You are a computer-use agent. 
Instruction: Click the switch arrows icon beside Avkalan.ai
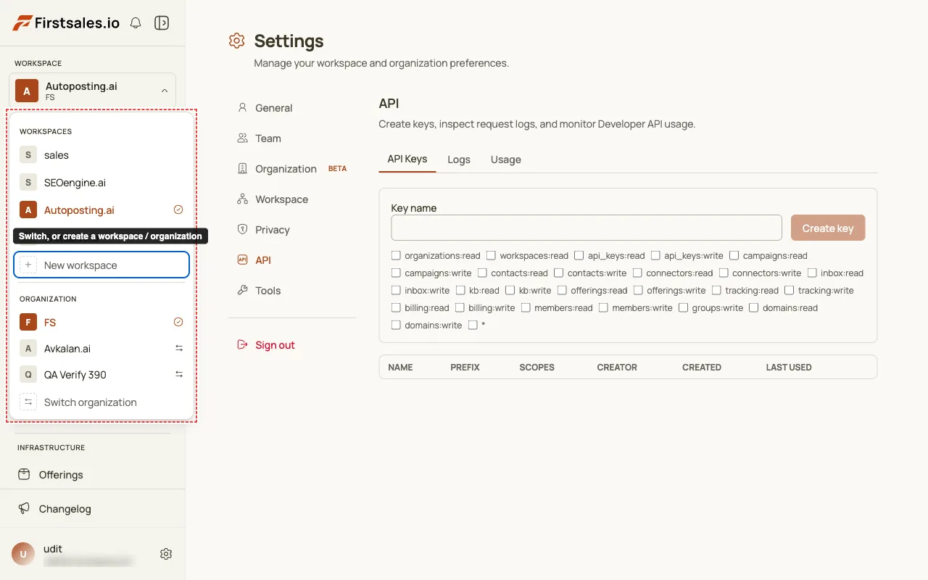point(179,349)
